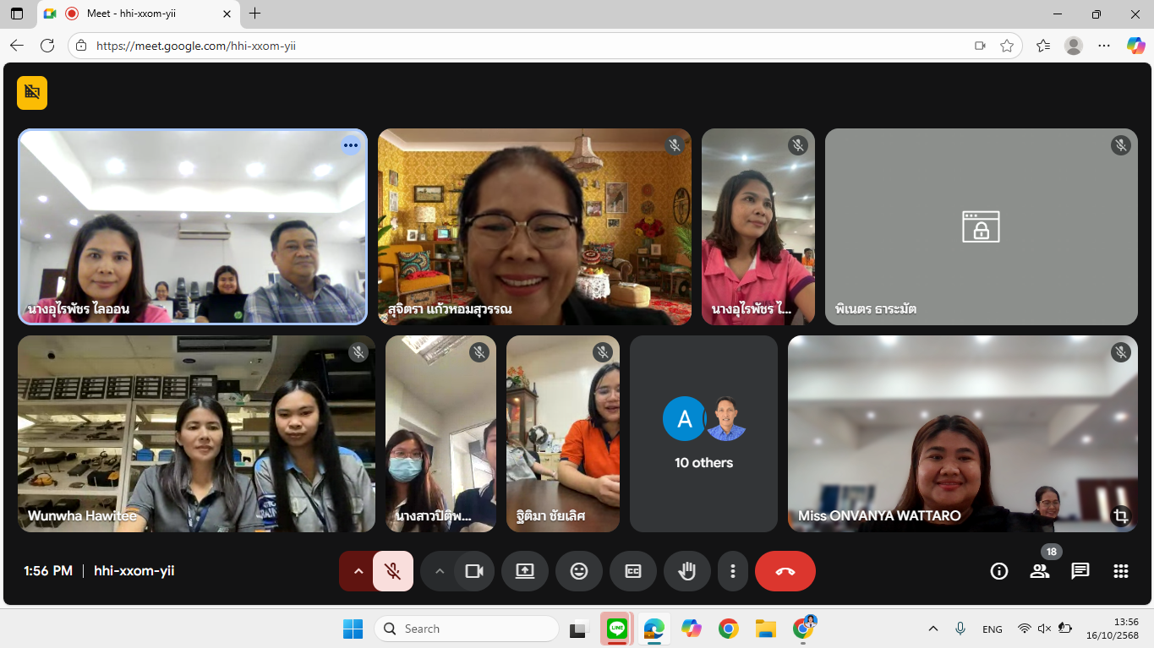Click the yellow background effects button

click(32, 93)
